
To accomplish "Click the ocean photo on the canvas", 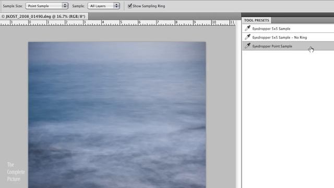I will point(117,115).
